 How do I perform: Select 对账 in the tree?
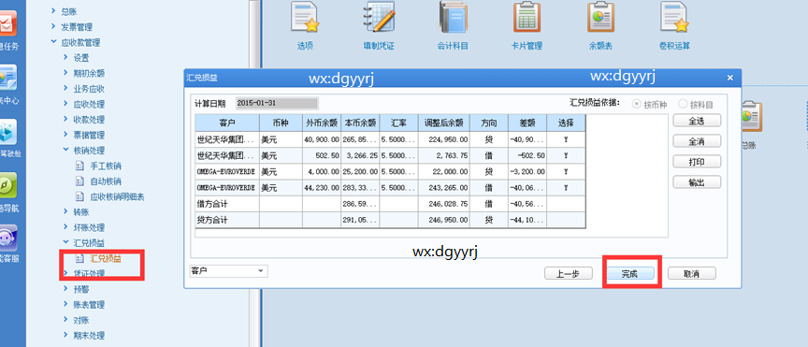pos(81,320)
